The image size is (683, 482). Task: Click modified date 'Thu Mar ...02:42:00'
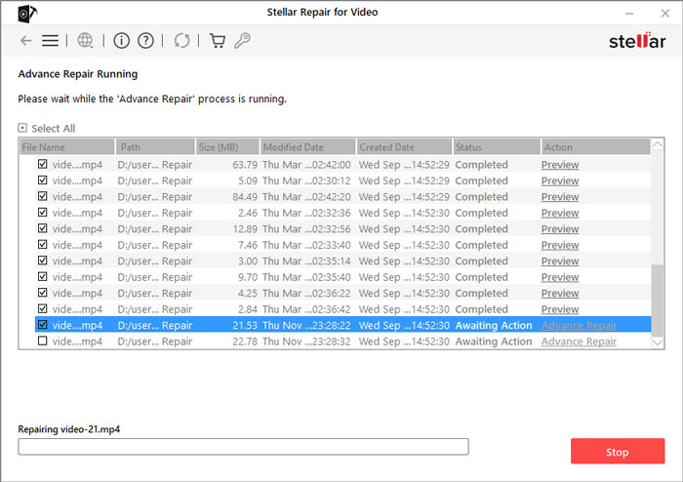click(x=306, y=165)
